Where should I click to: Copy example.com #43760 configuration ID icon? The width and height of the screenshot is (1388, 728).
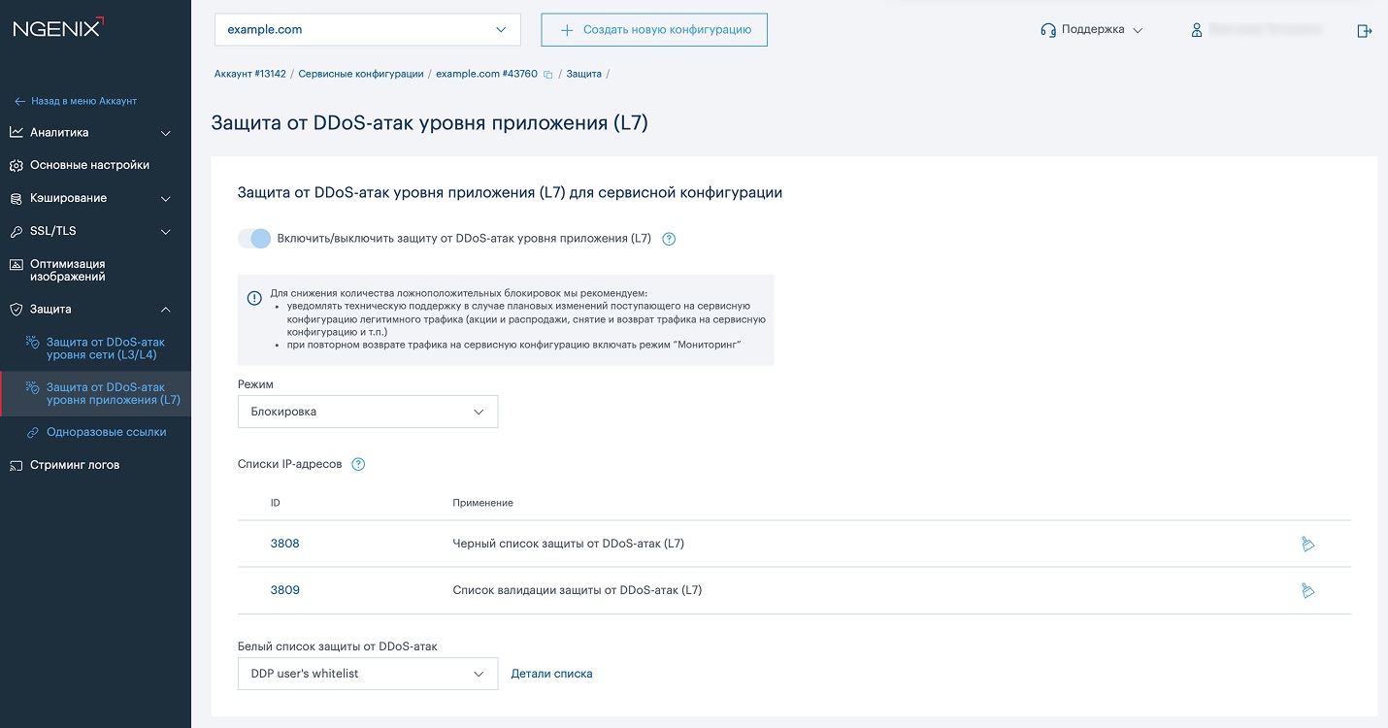coord(547,75)
